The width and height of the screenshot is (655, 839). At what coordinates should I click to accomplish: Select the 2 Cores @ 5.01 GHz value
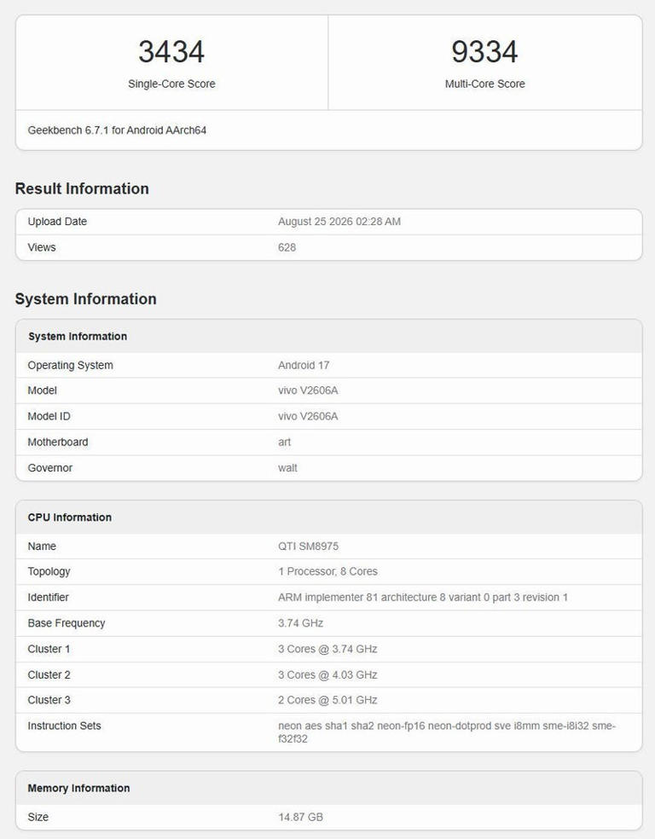[327, 700]
